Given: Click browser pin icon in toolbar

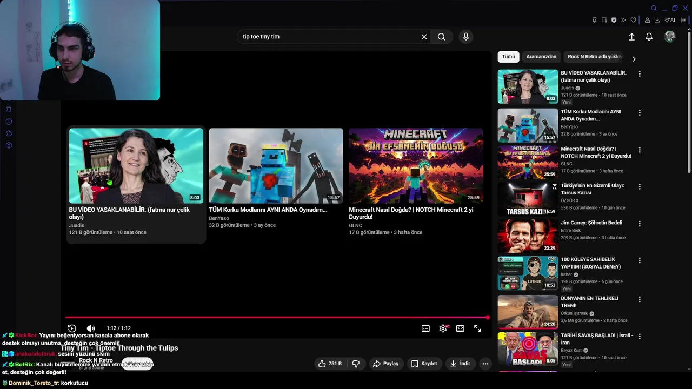Looking at the screenshot, I should pos(594,20).
